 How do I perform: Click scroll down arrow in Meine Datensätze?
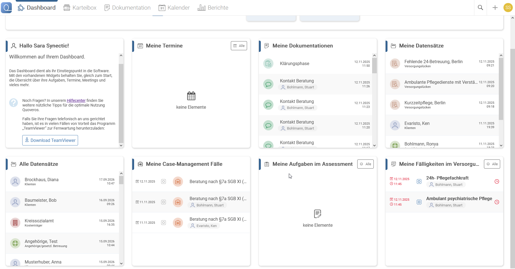[x=501, y=145]
